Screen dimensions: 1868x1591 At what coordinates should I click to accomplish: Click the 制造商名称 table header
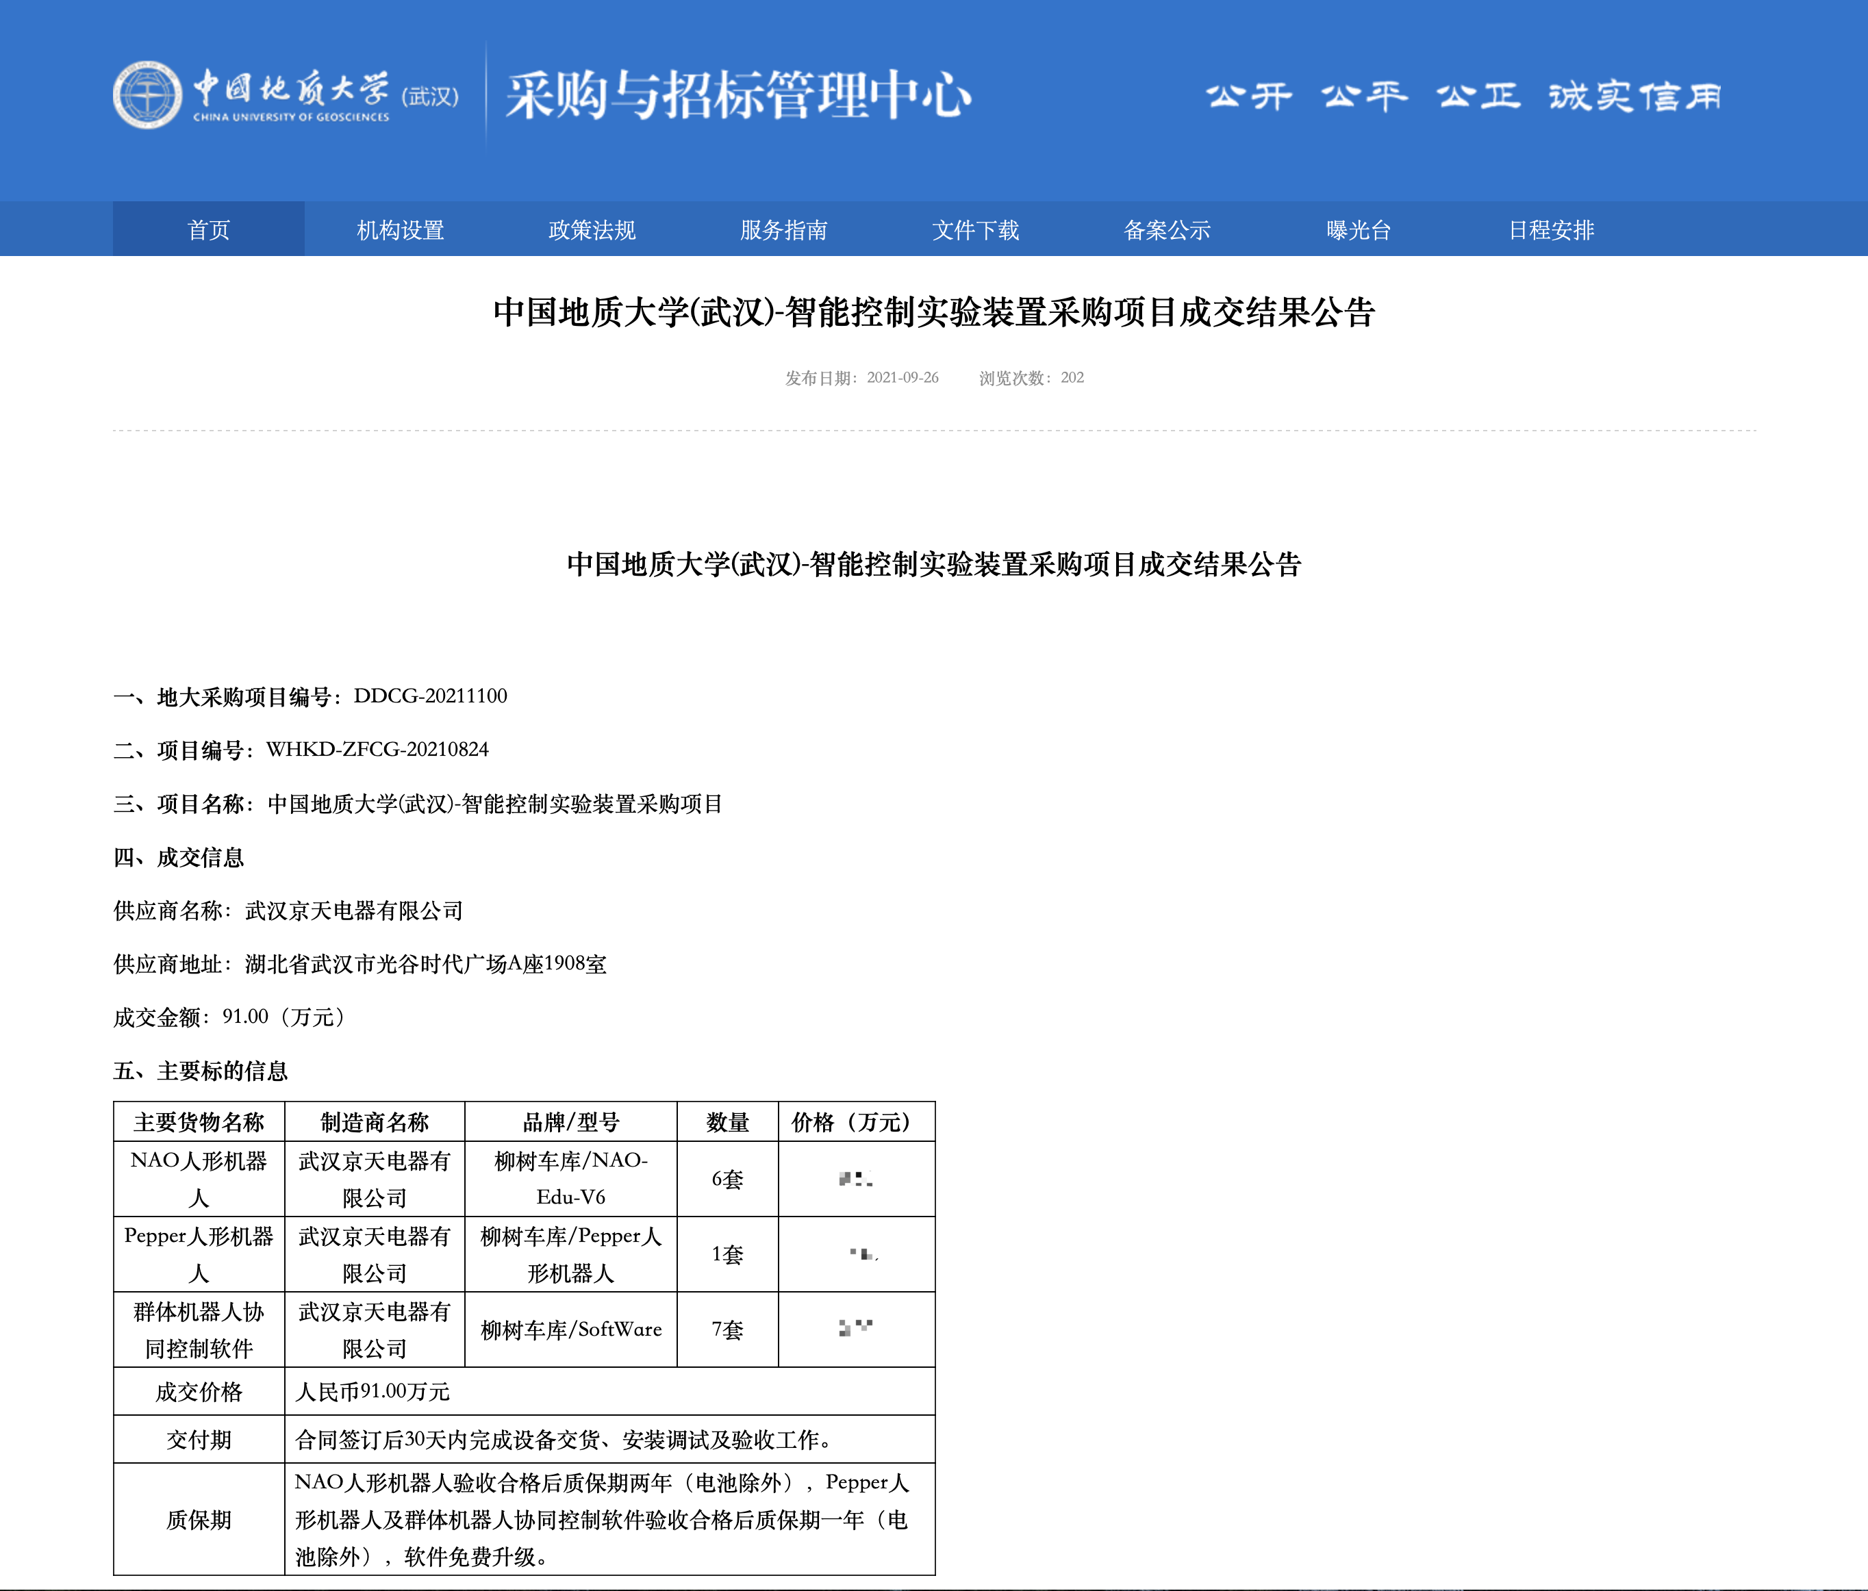click(x=375, y=1121)
